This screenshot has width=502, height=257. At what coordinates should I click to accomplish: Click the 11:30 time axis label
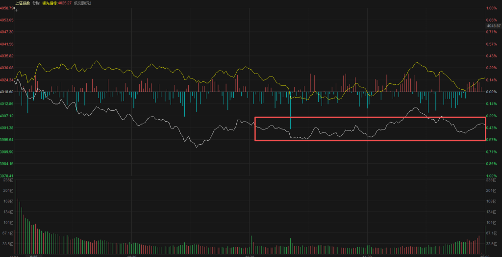click(x=250, y=255)
